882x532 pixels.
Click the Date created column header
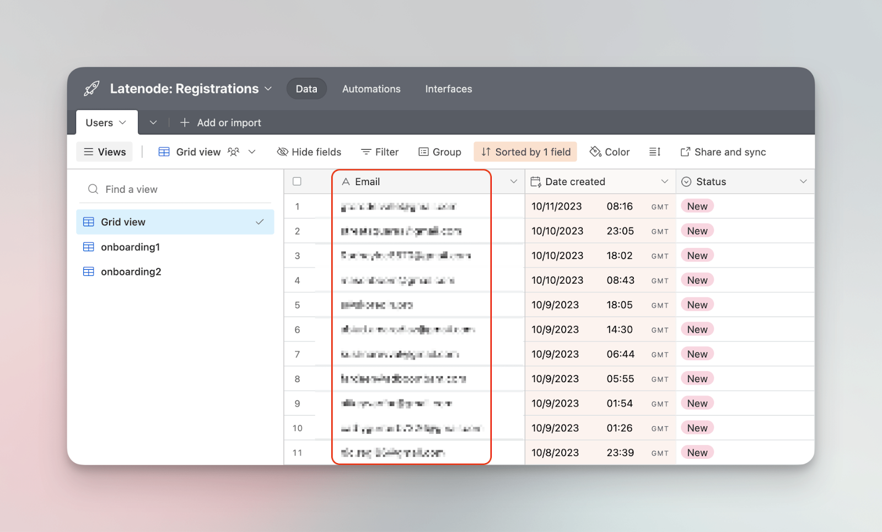[x=600, y=182]
